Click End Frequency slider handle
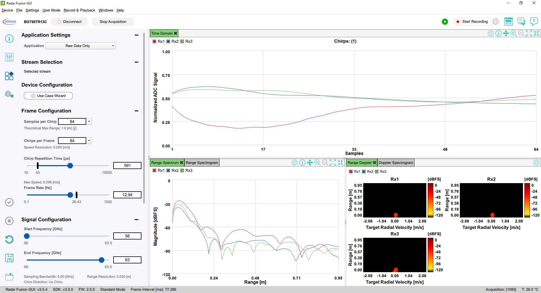 101,260
